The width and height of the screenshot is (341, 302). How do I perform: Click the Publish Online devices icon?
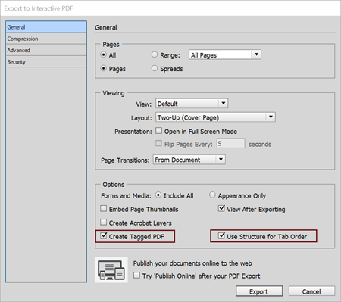tap(111, 270)
